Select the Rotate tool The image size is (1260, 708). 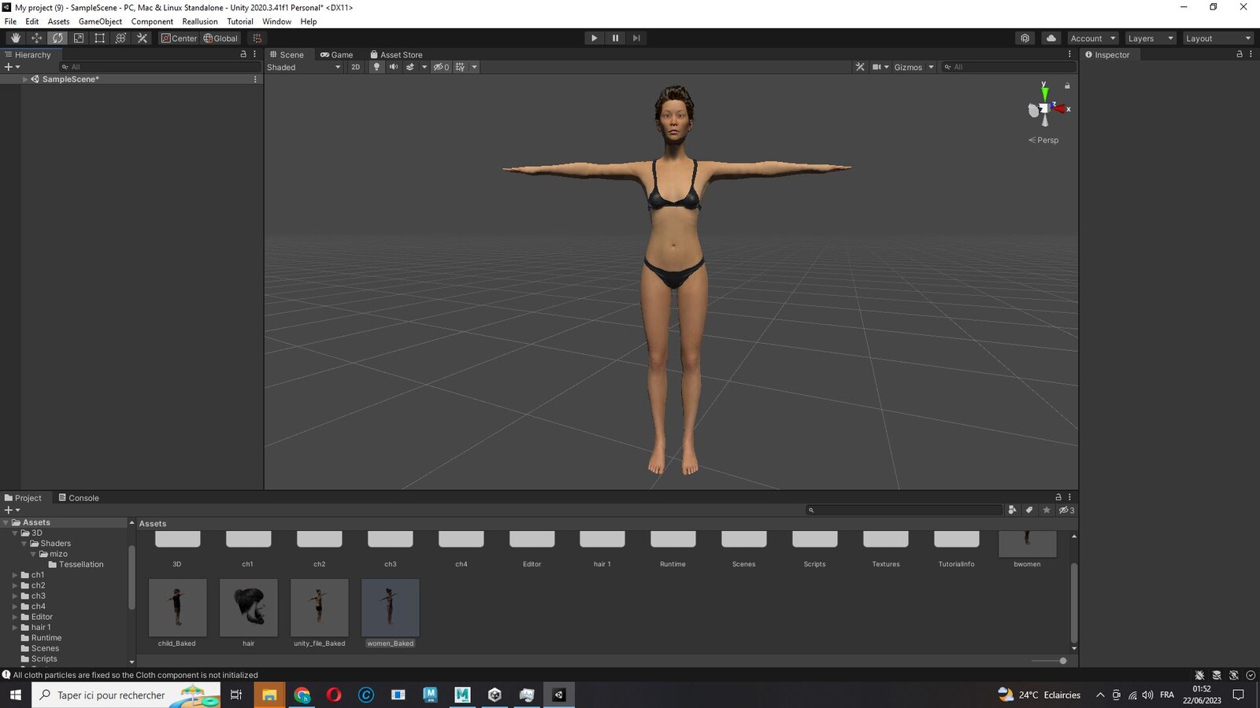click(57, 38)
